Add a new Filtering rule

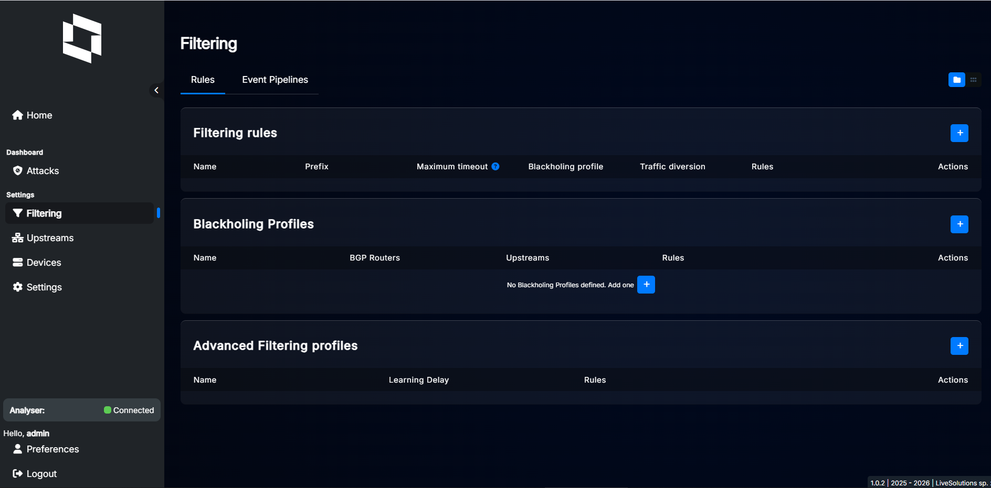[x=959, y=133]
